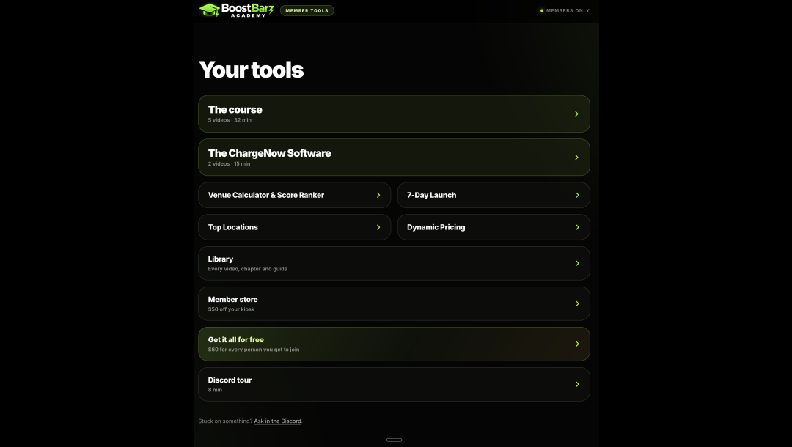This screenshot has width=792, height=447.
Task: Follow the Ask in the Discord link
Action: [277, 421]
